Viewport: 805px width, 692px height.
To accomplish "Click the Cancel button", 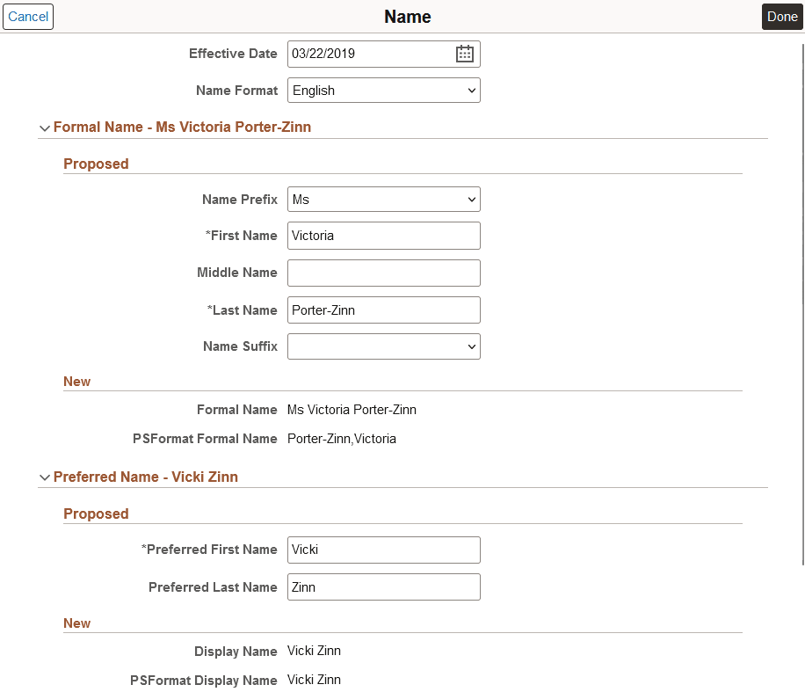I will [27, 17].
